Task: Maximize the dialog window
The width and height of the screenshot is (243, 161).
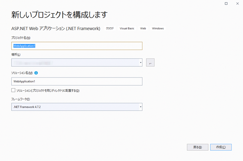Action: click(x=226, y=3)
